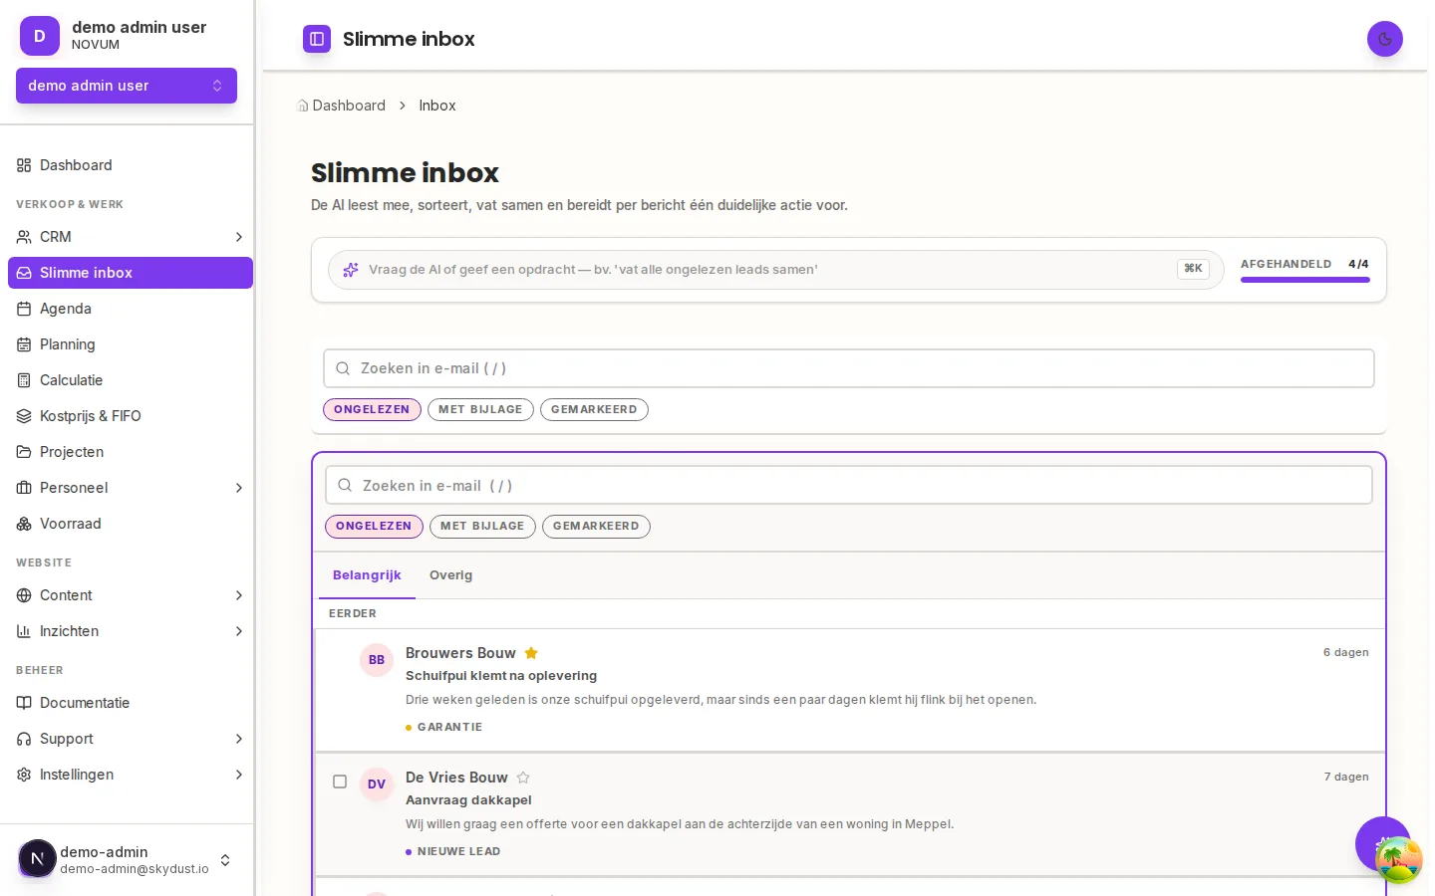Focus the upper 'Zoeken in e-mail' search field
The image size is (1435, 896).
(x=849, y=368)
